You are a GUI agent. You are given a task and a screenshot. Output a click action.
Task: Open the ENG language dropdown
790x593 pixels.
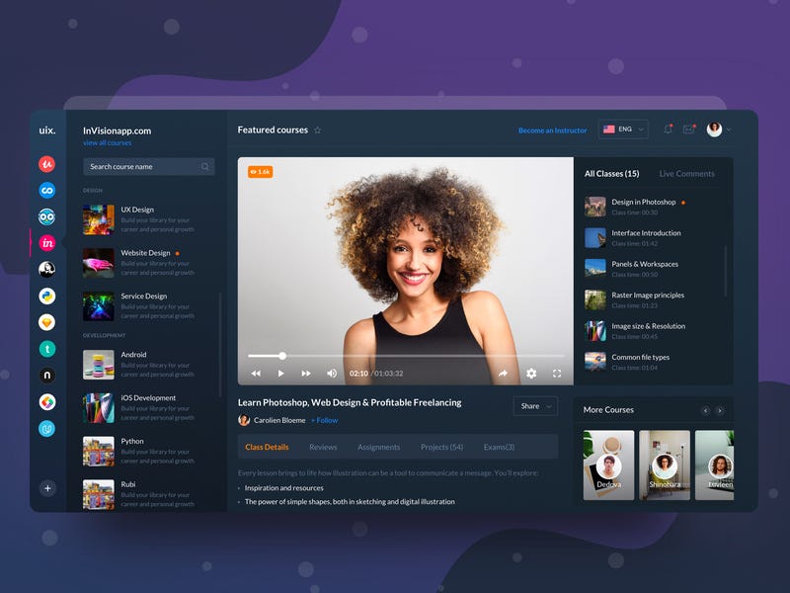point(623,129)
